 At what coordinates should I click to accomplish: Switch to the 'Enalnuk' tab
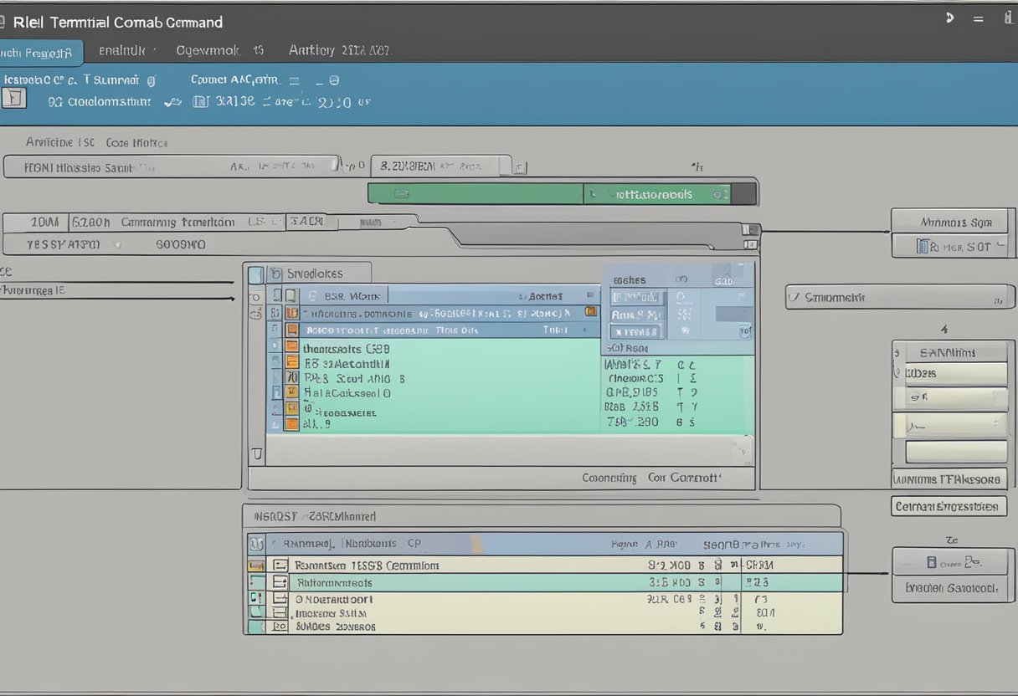[x=122, y=51]
